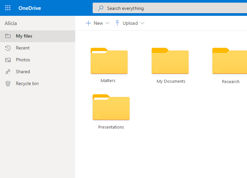The width and height of the screenshot is (247, 178).
Task: Click the Recycle bin icon
Action: (8, 84)
